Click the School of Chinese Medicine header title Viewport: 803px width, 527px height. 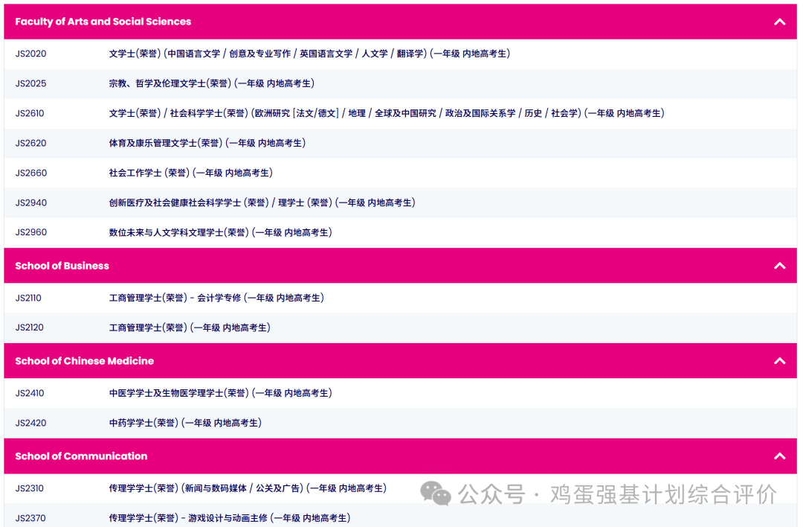(84, 361)
